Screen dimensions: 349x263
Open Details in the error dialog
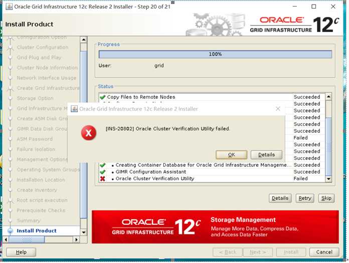pos(266,155)
